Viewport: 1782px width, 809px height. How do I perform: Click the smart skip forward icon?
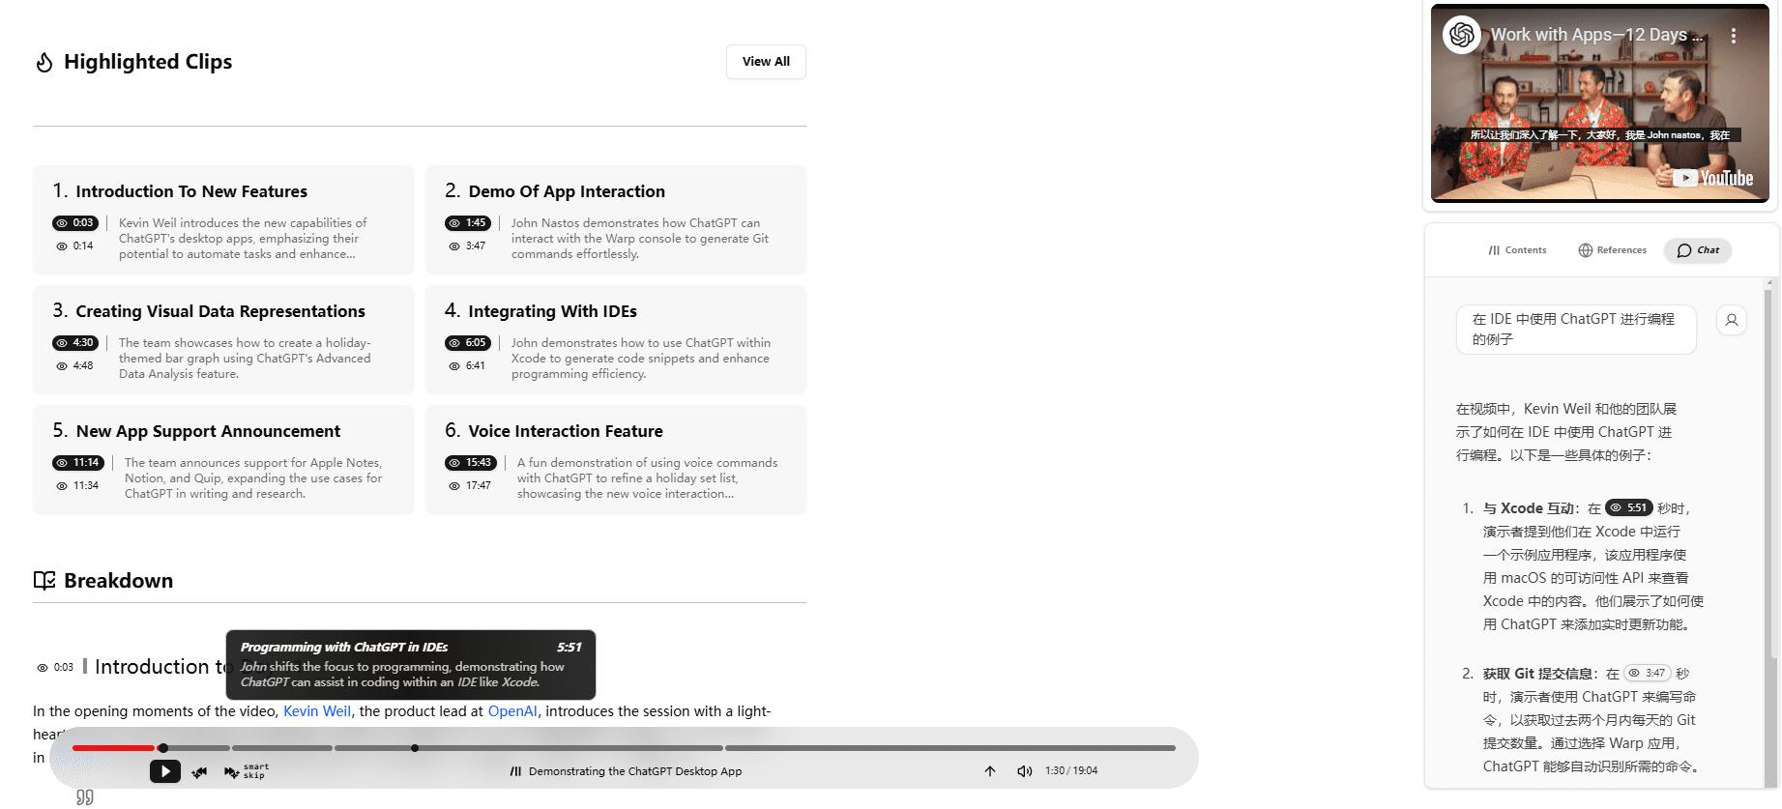click(232, 771)
